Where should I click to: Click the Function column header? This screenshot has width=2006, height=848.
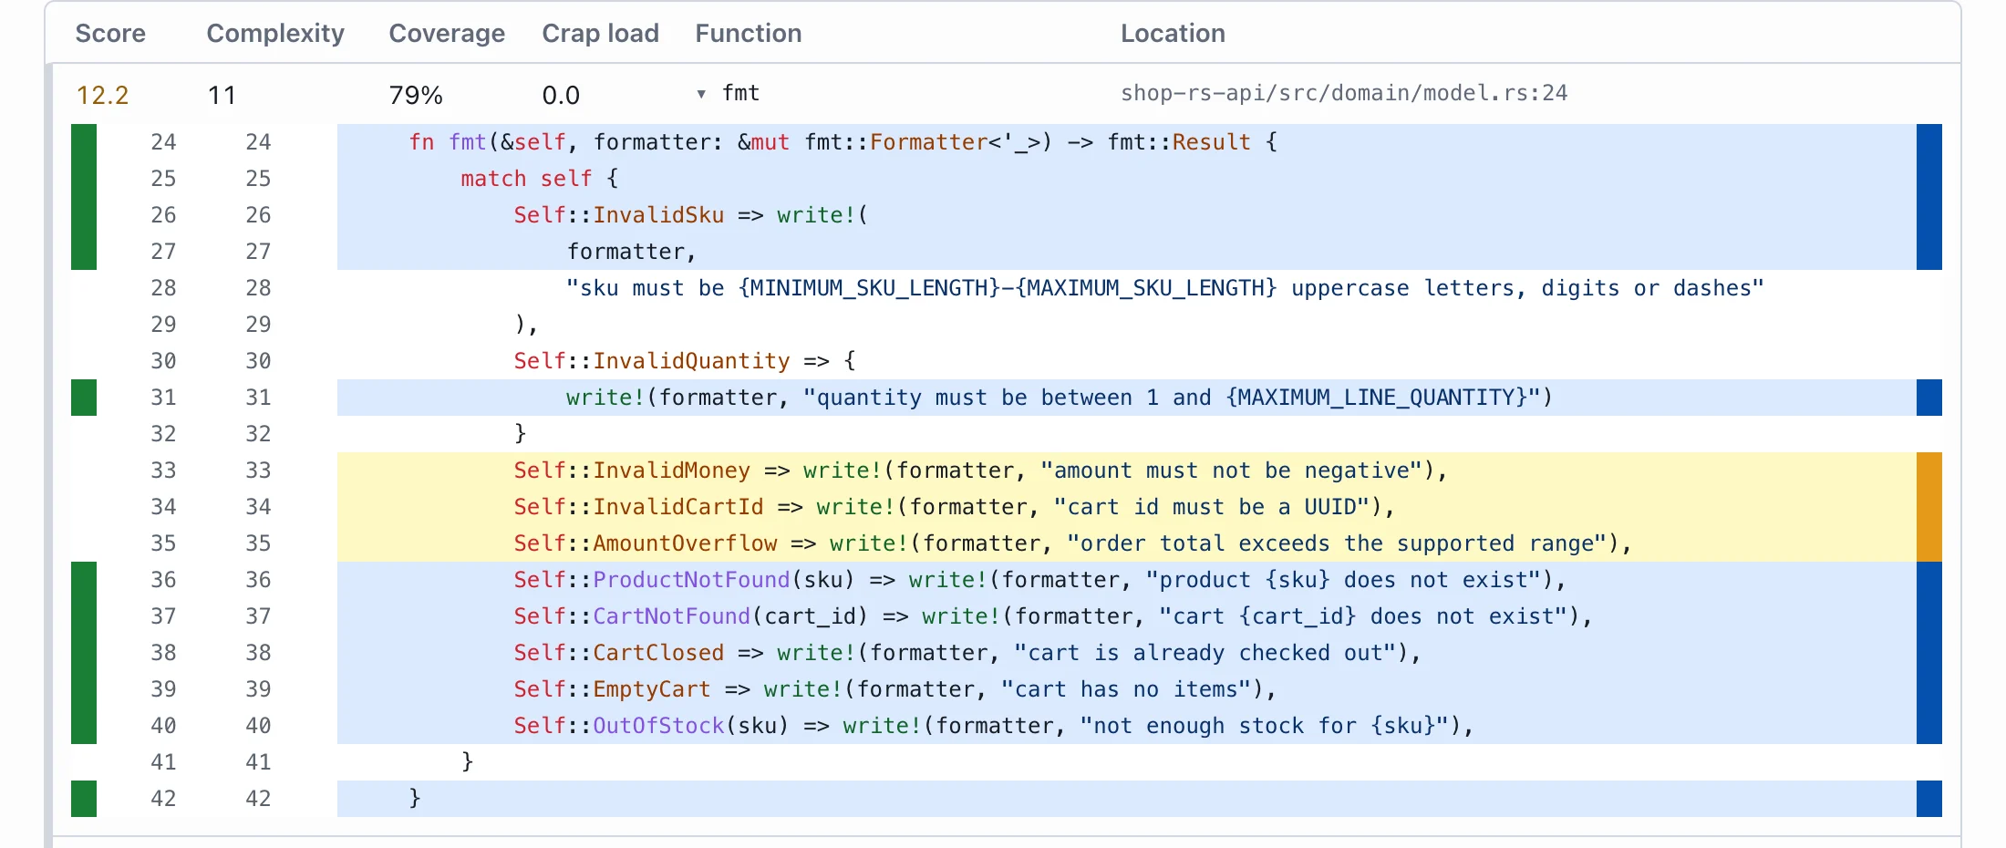coord(749,34)
